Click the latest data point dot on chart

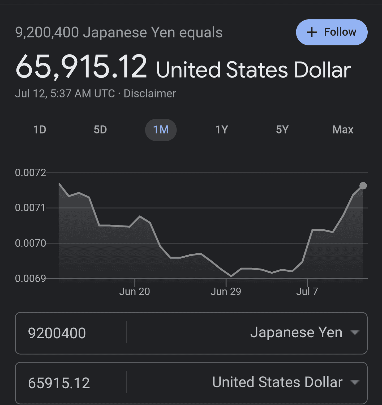coord(363,186)
